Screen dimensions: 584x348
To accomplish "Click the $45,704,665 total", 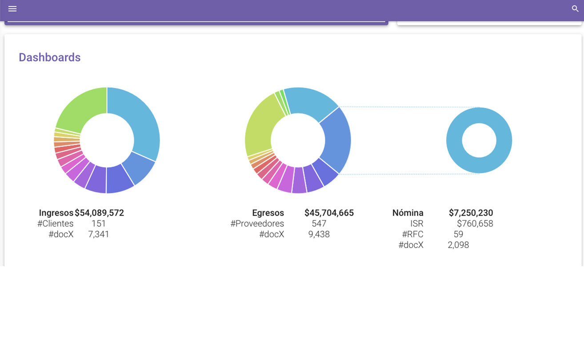I will [x=329, y=213].
